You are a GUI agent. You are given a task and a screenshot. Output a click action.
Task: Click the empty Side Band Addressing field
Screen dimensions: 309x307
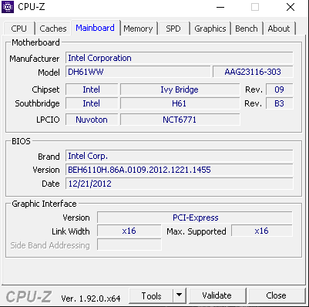(129, 245)
